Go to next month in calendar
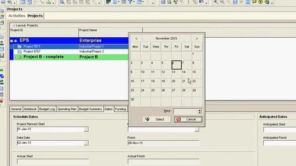Image resolution: width=296 pixels, height=166 pixels. pyautogui.click(x=197, y=38)
